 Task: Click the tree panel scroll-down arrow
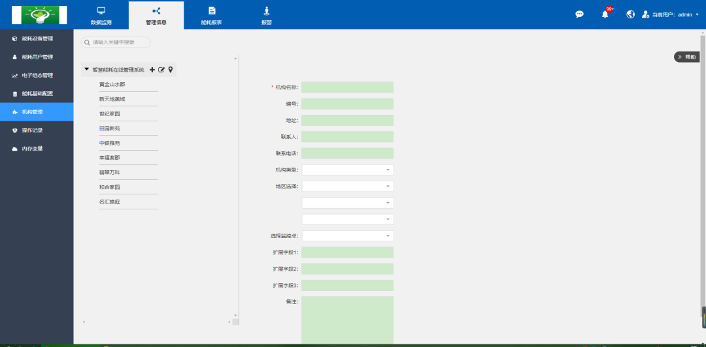click(x=235, y=316)
